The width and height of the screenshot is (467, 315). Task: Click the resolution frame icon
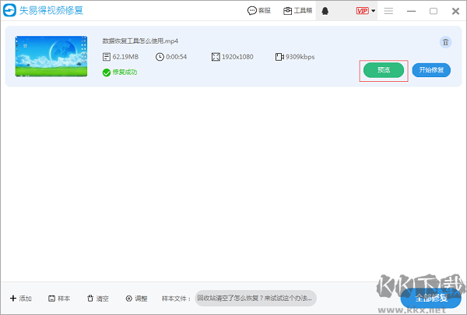click(216, 57)
